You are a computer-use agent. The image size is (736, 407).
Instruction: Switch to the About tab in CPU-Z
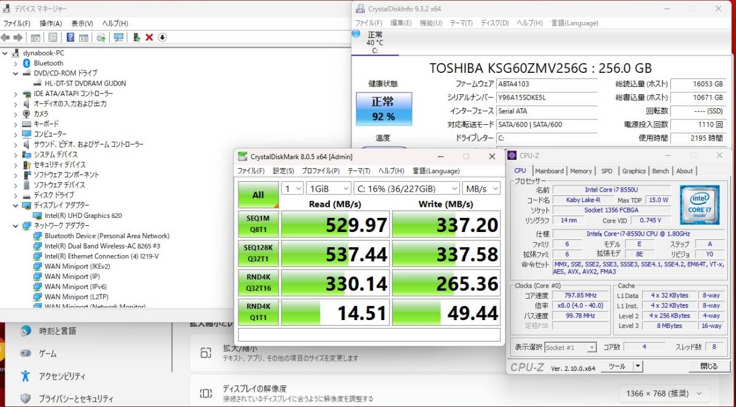(x=684, y=171)
